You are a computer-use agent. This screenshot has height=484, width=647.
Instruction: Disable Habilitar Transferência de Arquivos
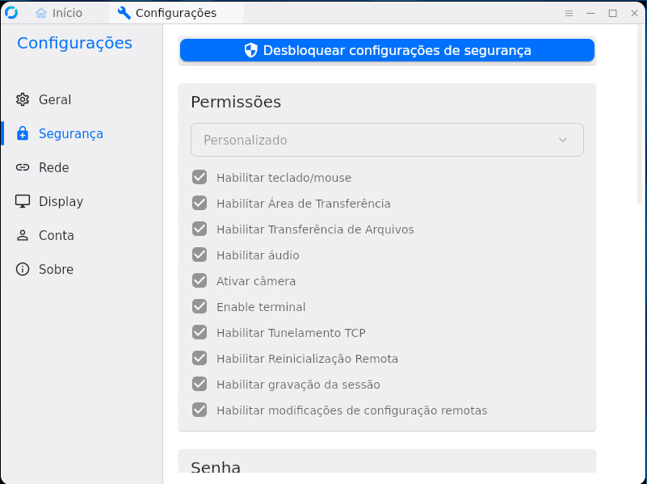point(200,229)
